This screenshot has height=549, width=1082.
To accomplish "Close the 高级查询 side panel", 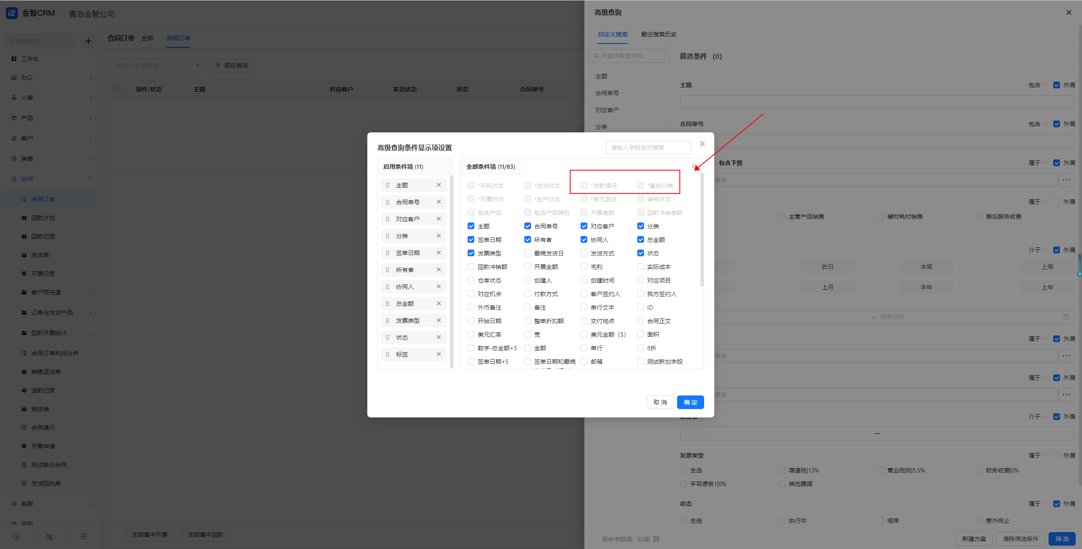I will 1069,12.
